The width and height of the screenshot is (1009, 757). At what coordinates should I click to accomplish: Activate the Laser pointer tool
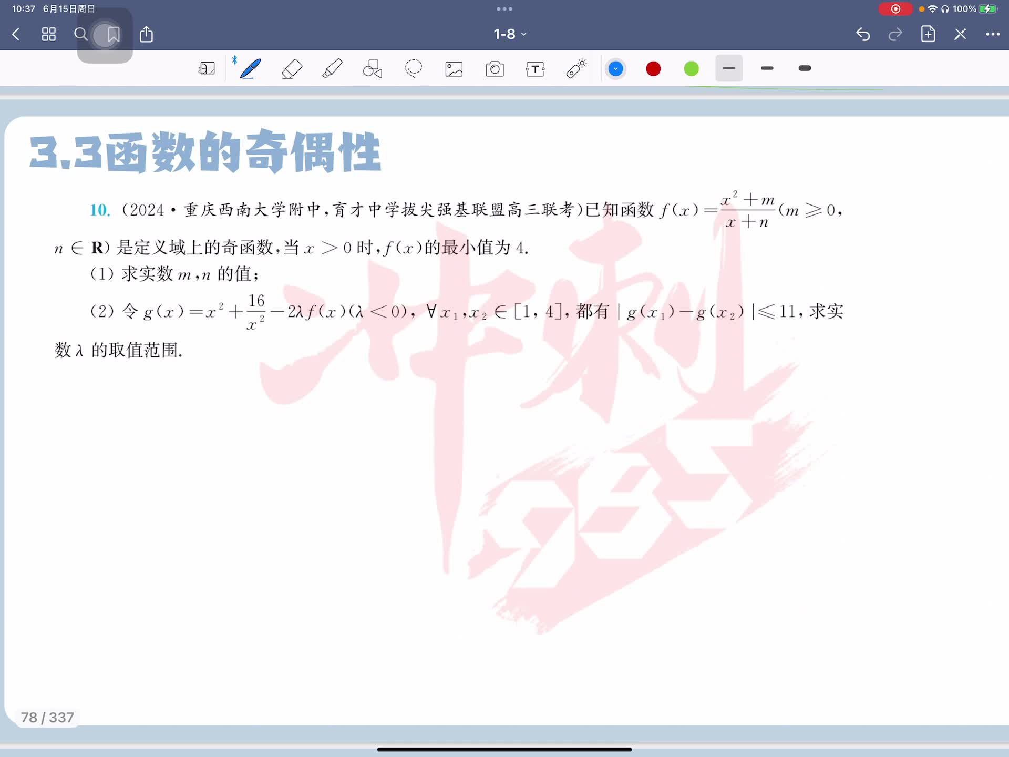coord(576,69)
